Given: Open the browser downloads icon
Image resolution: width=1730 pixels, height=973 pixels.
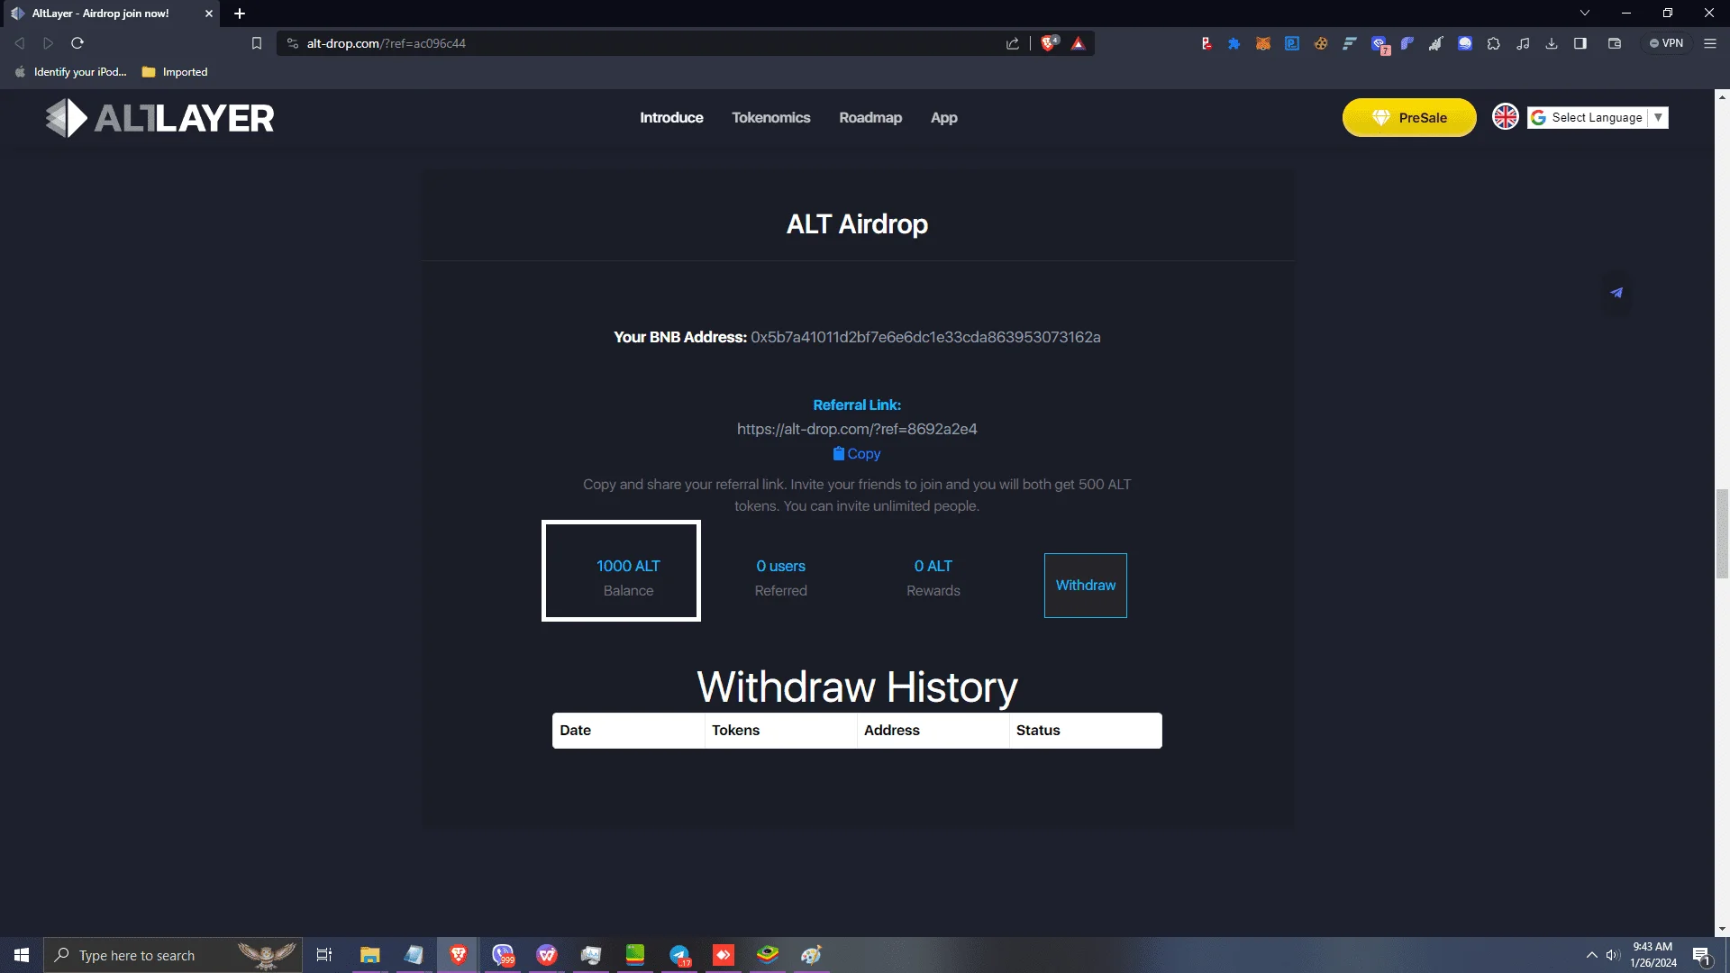Looking at the screenshot, I should tap(1552, 43).
